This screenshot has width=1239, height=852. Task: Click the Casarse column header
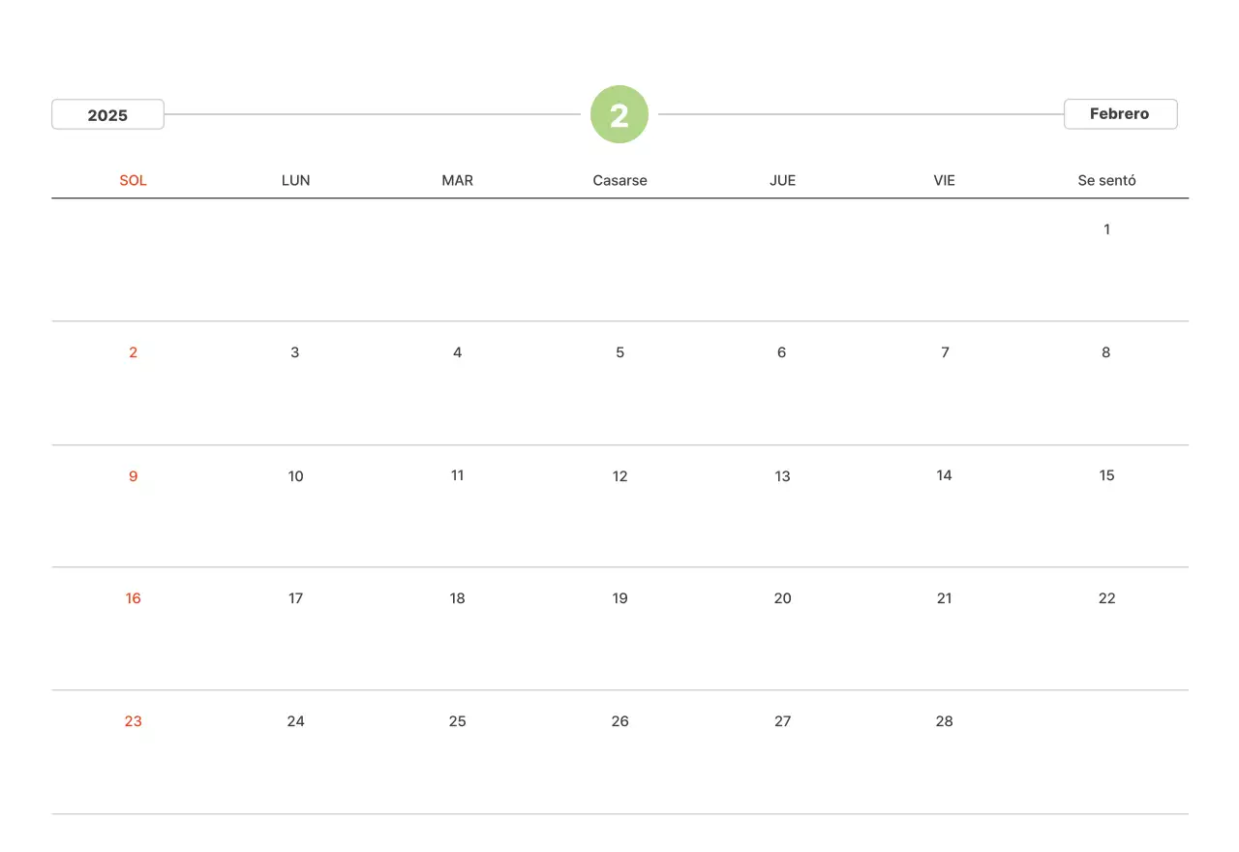tap(619, 180)
